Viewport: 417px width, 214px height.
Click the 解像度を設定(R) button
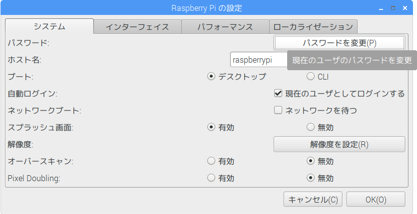pos(340,144)
